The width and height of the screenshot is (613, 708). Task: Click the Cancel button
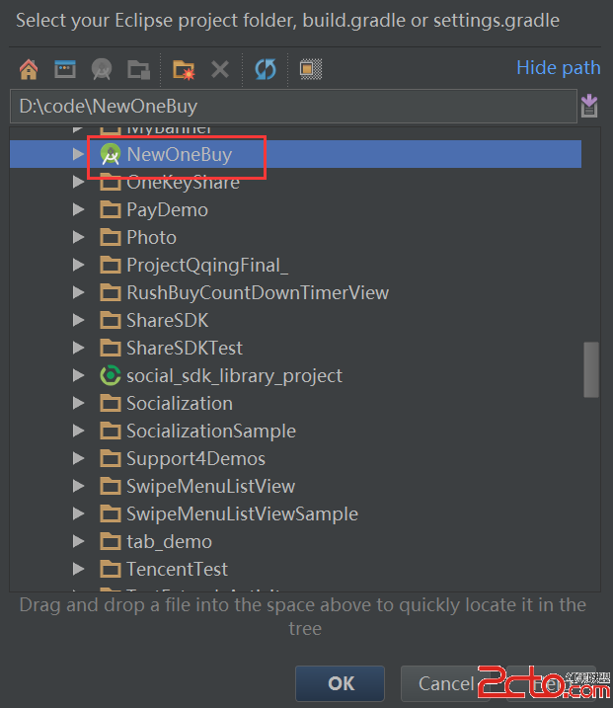tap(445, 683)
